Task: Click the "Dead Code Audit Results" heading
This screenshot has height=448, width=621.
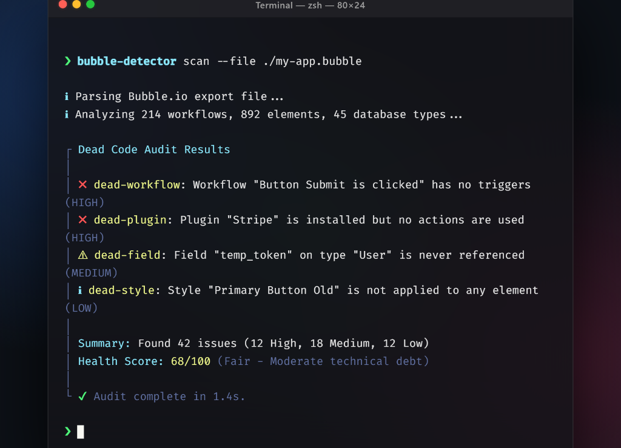Action: point(154,150)
